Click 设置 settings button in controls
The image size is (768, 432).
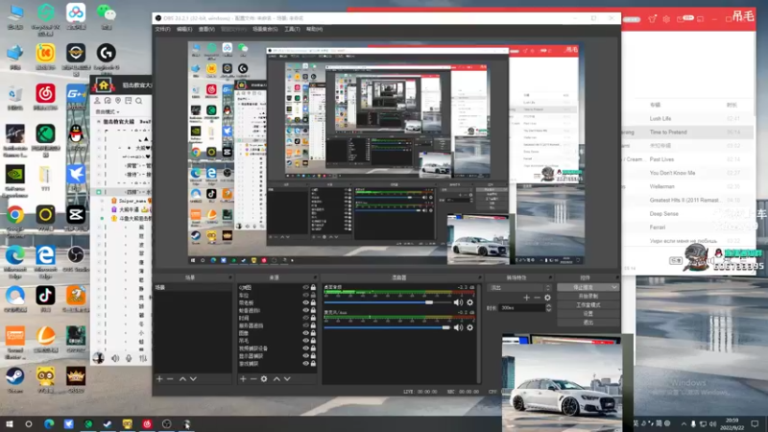[588, 314]
